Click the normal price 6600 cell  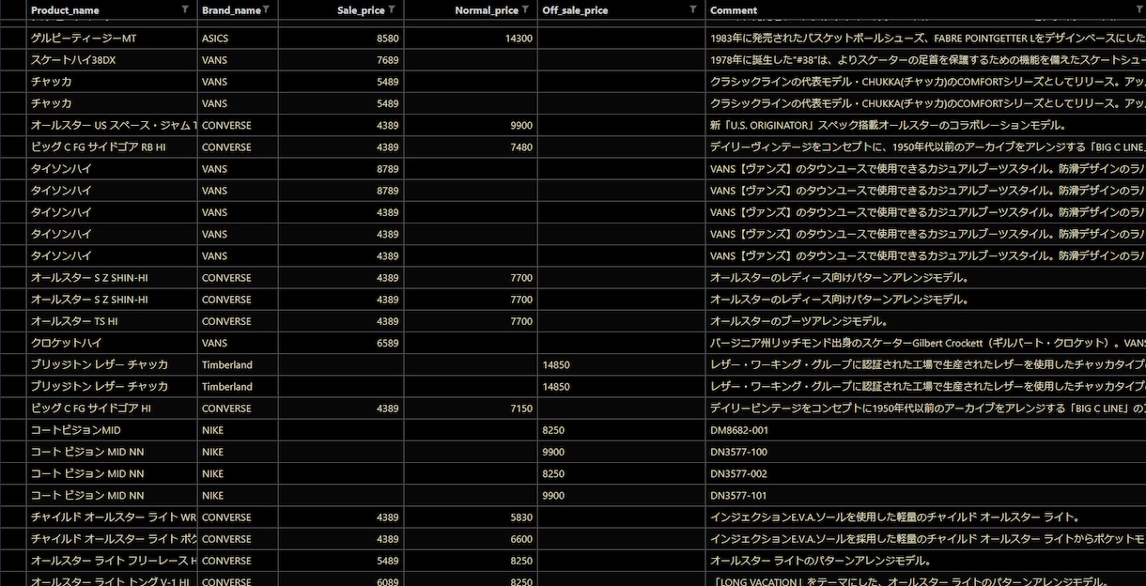click(471, 539)
